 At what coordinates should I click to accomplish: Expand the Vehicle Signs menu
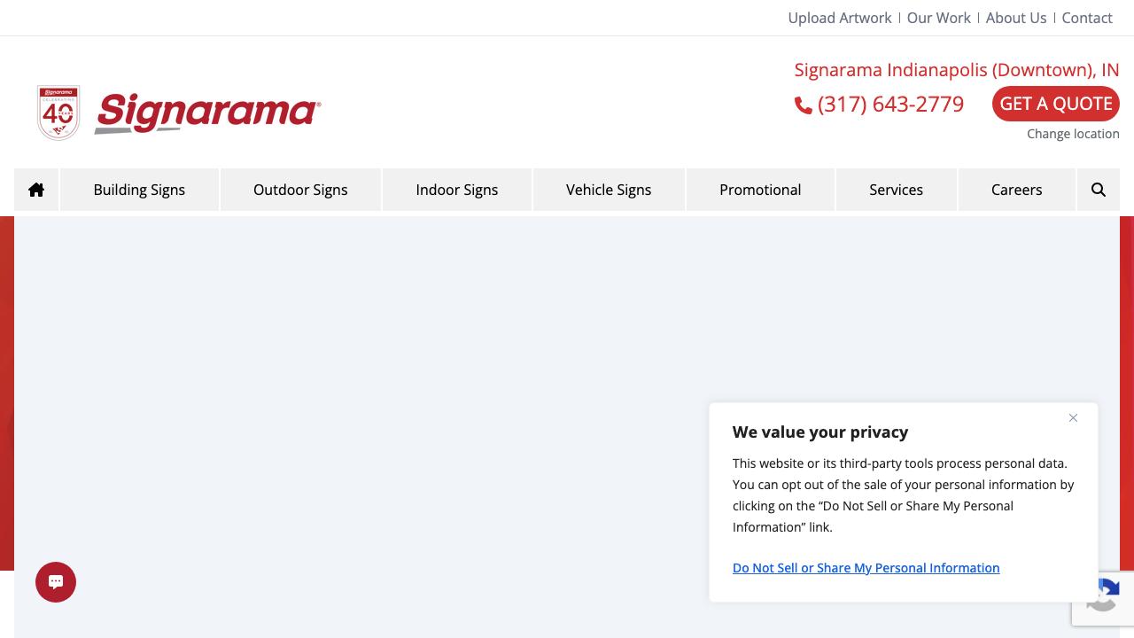click(609, 190)
